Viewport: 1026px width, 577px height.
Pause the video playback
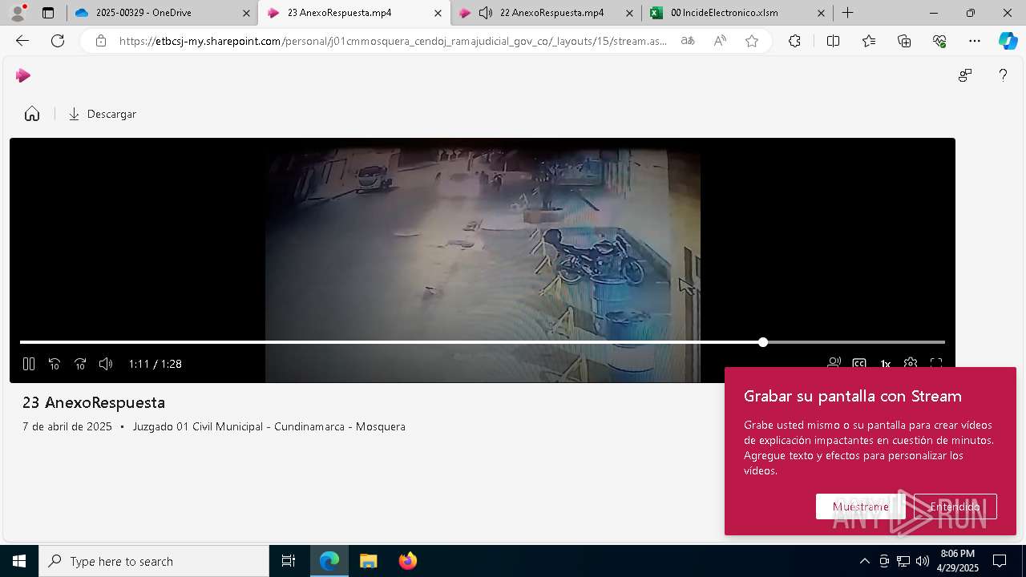click(x=29, y=364)
